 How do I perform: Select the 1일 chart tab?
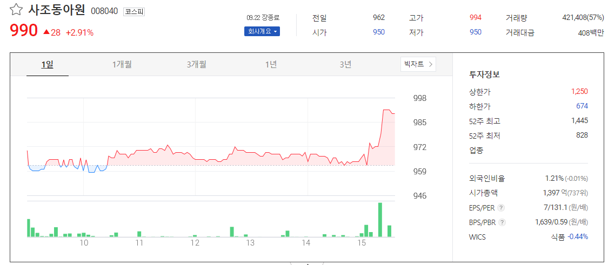pos(48,65)
